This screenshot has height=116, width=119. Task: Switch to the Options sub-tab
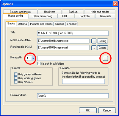[x=59, y=24]
